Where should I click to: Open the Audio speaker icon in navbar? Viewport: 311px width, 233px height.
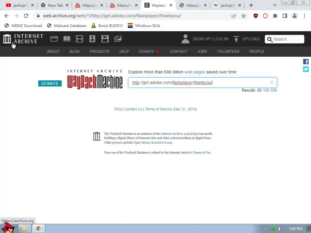point(92,39)
